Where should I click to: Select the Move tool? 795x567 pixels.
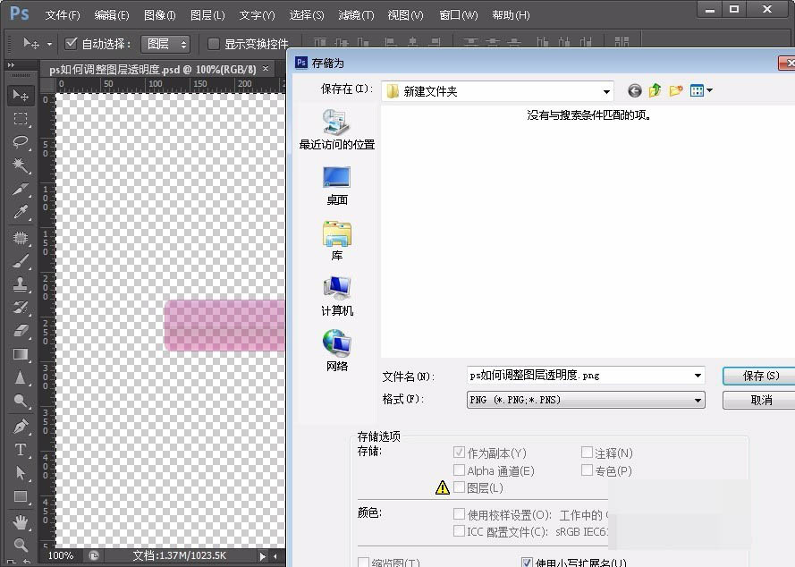tap(20, 96)
